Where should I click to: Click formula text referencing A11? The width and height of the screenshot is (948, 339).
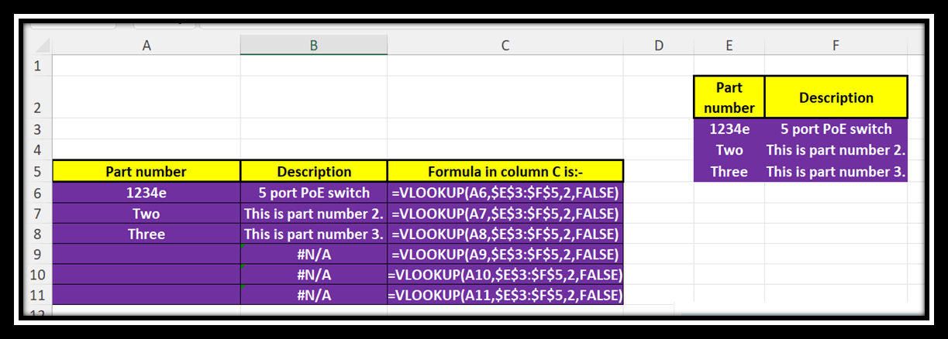(x=505, y=295)
